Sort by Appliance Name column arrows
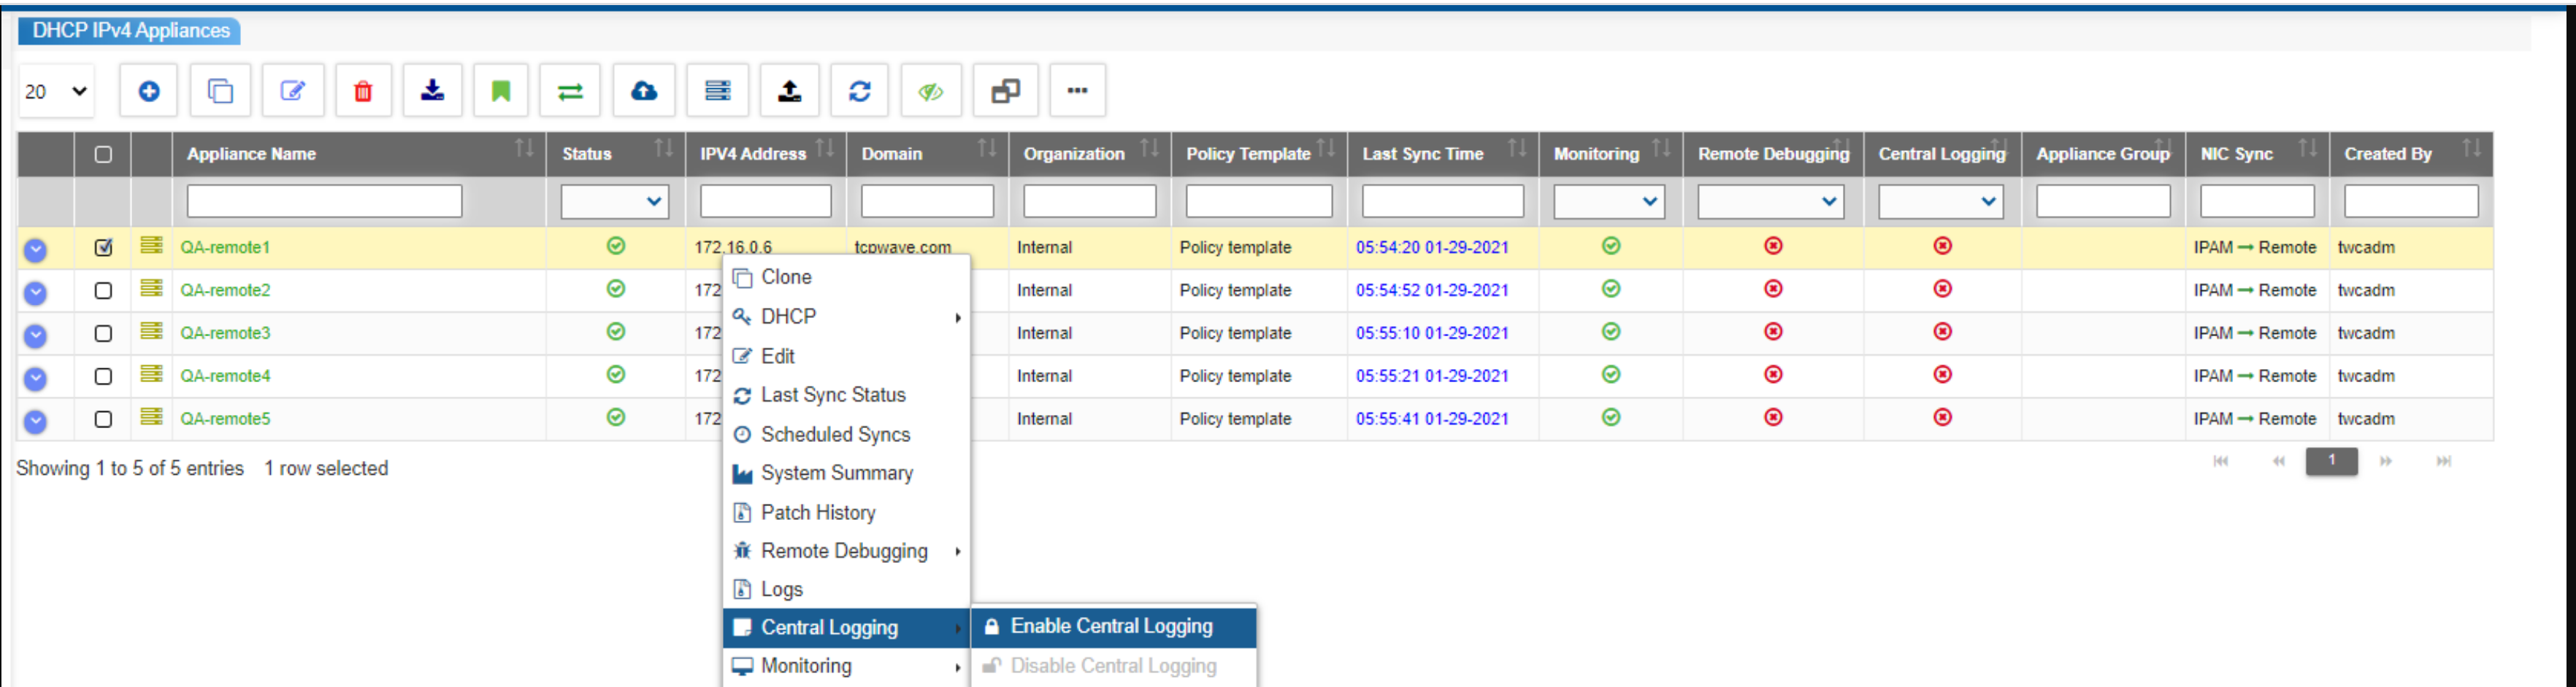Image resolution: width=2576 pixels, height=687 pixels. point(524,149)
